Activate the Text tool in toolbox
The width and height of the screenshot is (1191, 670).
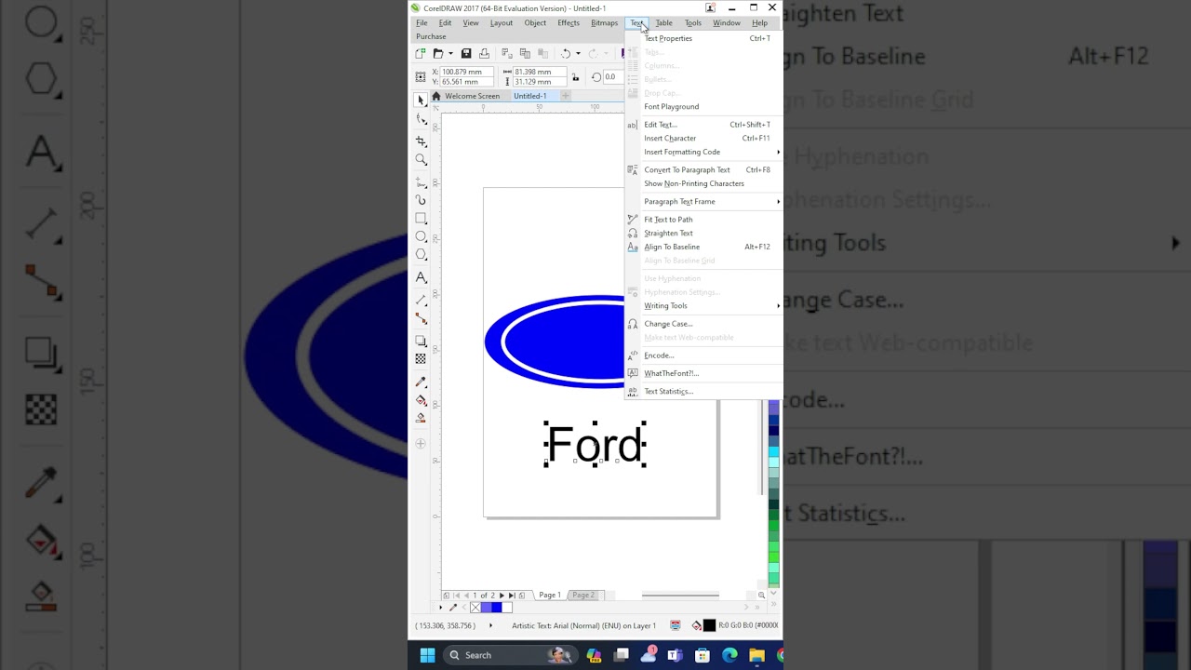[x=421, y=277]
